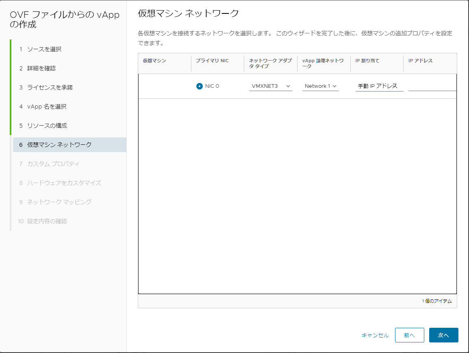The height and width of the screenshot is (353, 469).
Task: Open the 手動 IP アドレス allocation dropdown
Action: (x=379, y=86)
